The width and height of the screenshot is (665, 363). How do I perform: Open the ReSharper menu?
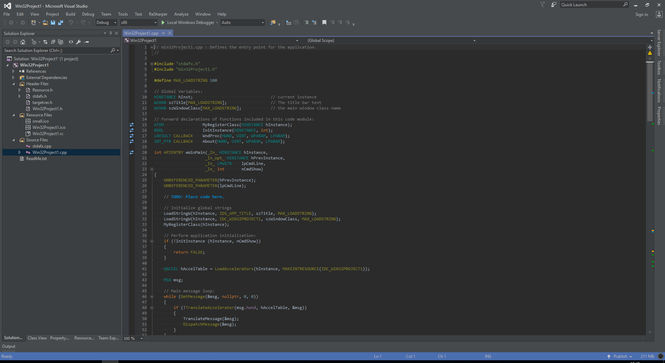click(x=158, y=14)
